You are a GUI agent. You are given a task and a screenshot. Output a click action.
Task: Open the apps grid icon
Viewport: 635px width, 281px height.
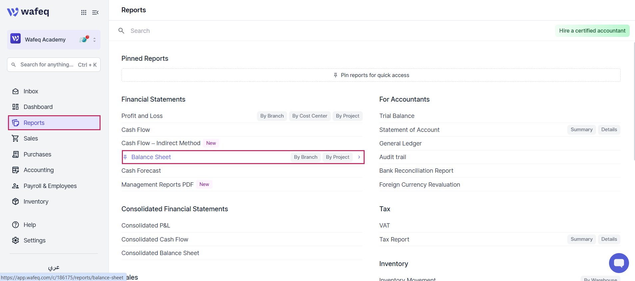(x=84, y=12)
